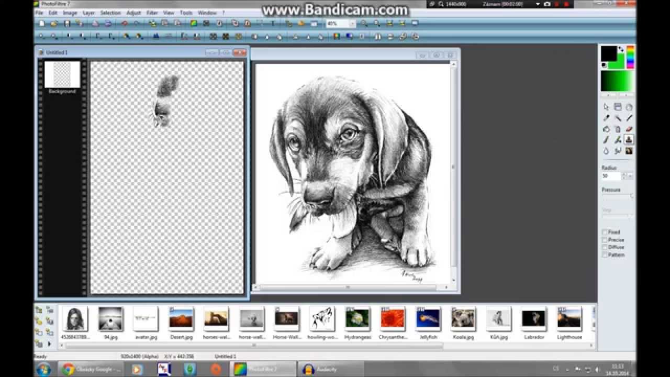Click the histogram levels icon in second toolbar
The width and height of the screenshot is (670, 377).
click(x=156, y=37)
